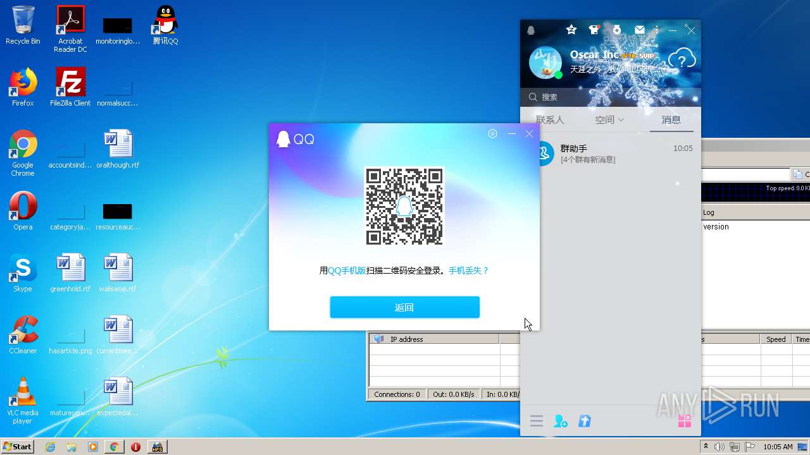Screen dimensions: 810x455
Task: Show hidden tray icons arrow
Action: (706, 447)
